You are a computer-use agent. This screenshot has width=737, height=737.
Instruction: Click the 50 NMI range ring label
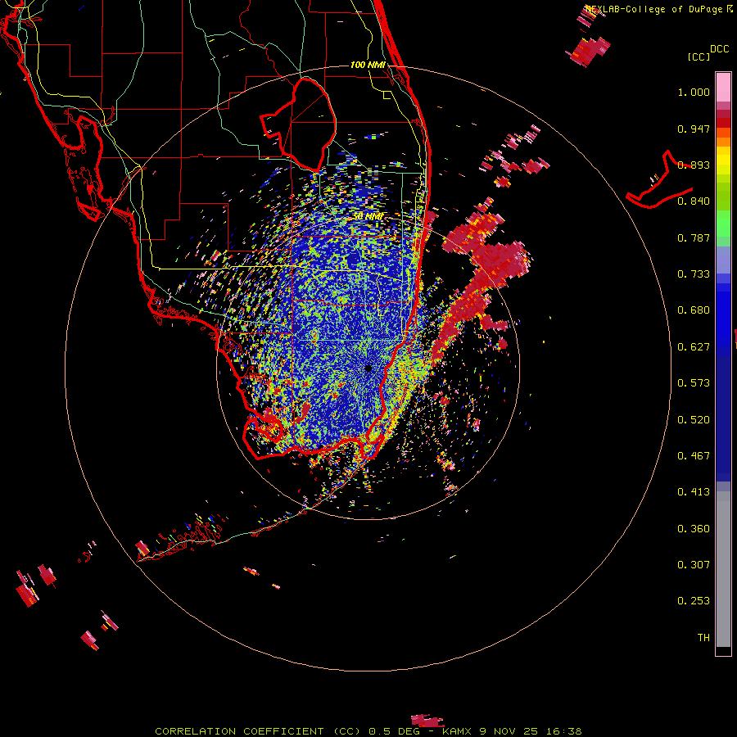click(x=368, y=217)
